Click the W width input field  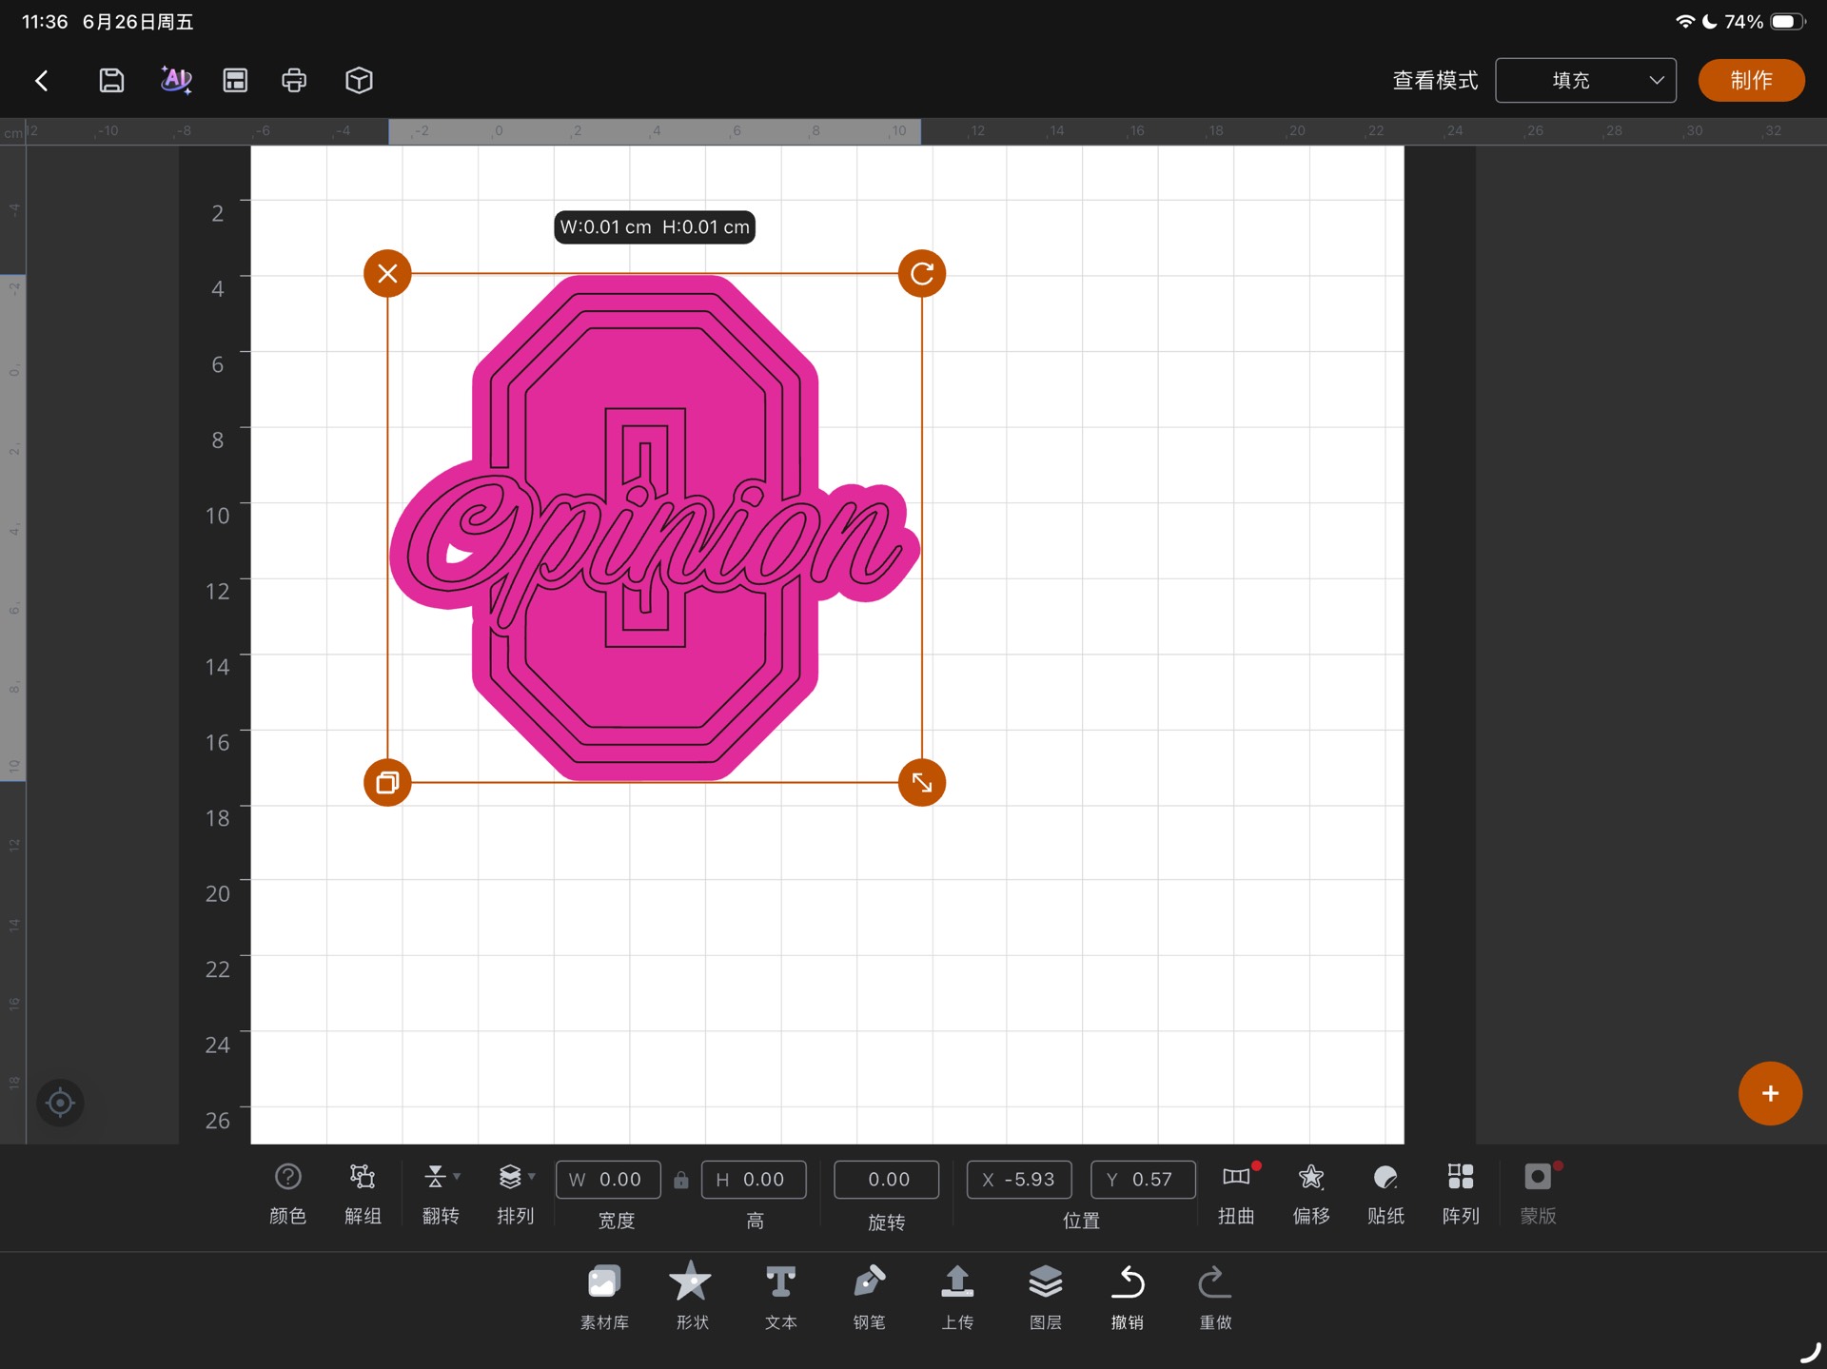[x=608, y=1180]
